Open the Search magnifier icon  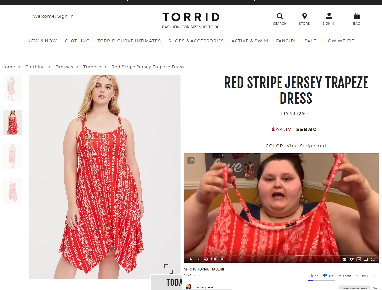pyautogui.click(x=280, y=16)
